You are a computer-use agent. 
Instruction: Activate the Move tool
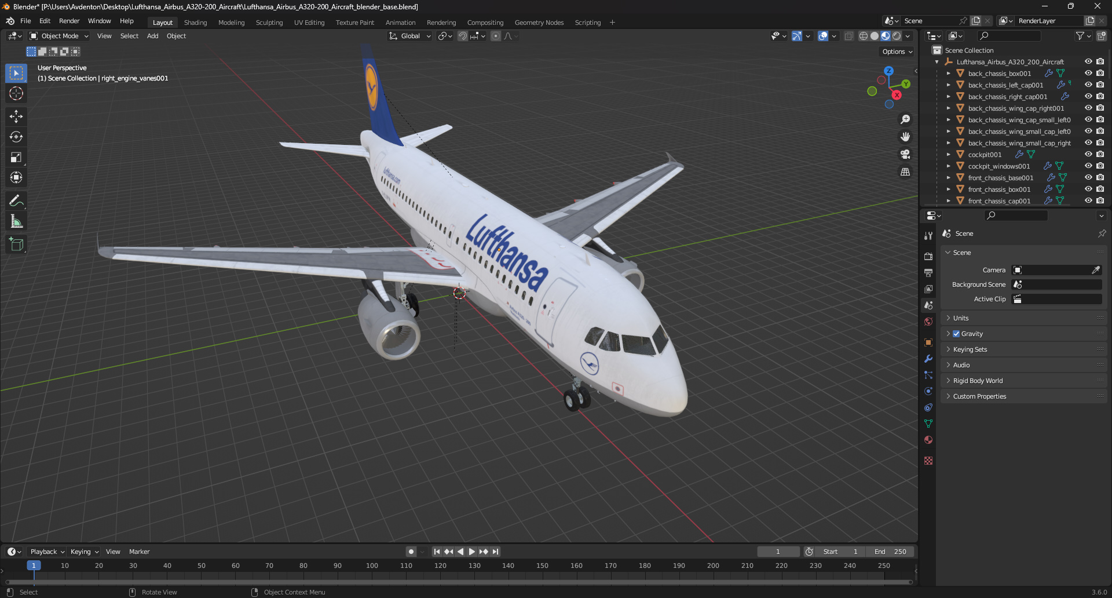pyautogui.click(x=16, y=116)
